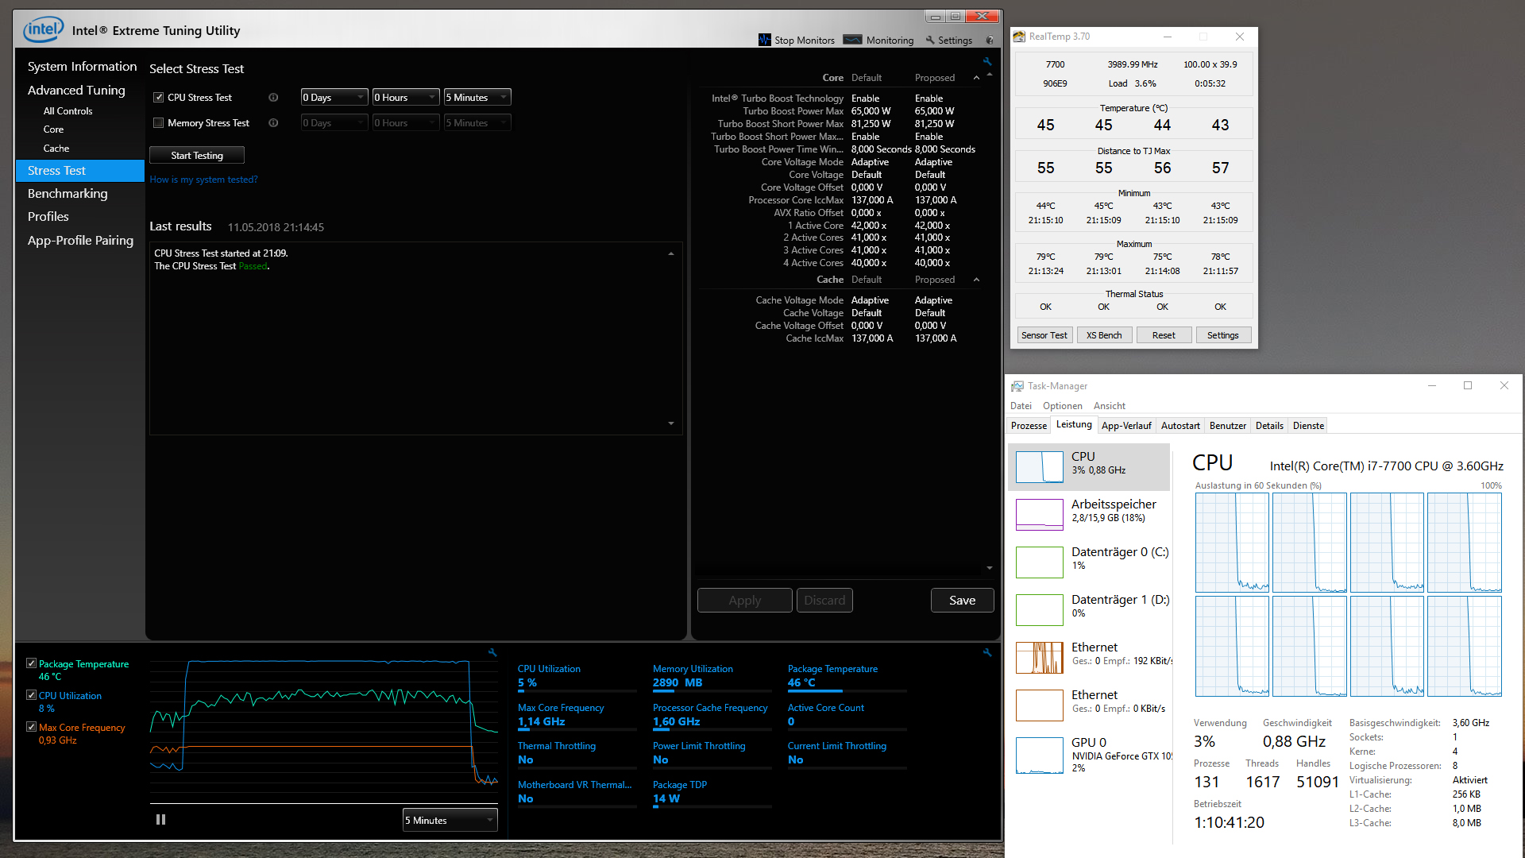Open the graph timespan 5 Minutes dropdown
Screen dimensions: 1525x858
pyautogui.click(x=450, y=820)
